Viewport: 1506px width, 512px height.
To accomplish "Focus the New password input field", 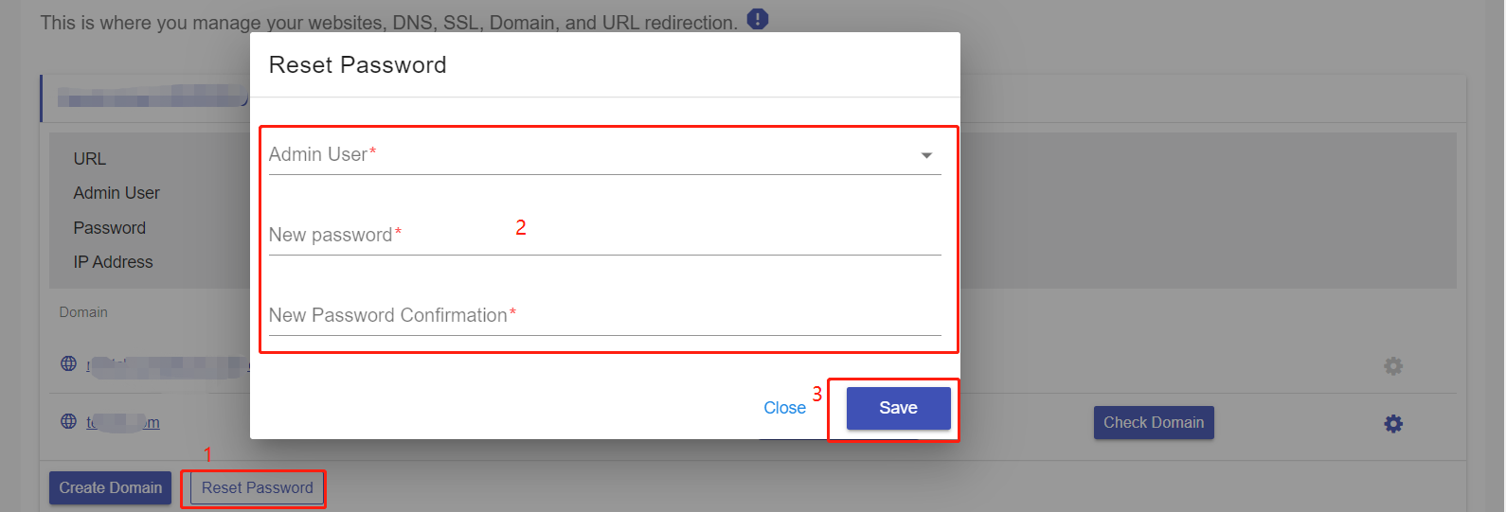I will tap(604, 235).
